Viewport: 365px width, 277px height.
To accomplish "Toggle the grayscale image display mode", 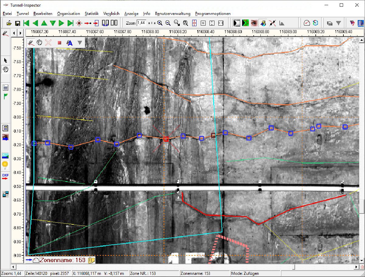I will (237, 23).
